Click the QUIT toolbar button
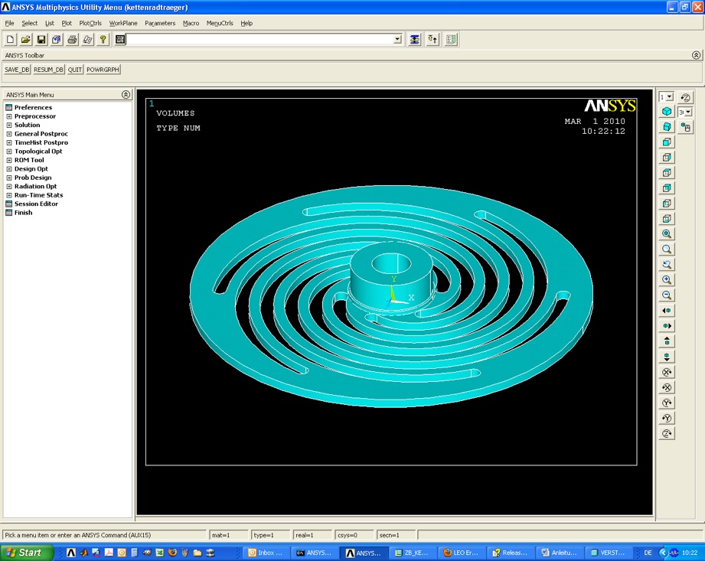 click(x=75, y=70)
